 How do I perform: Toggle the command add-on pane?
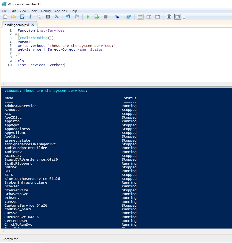(x=178, y=17)
